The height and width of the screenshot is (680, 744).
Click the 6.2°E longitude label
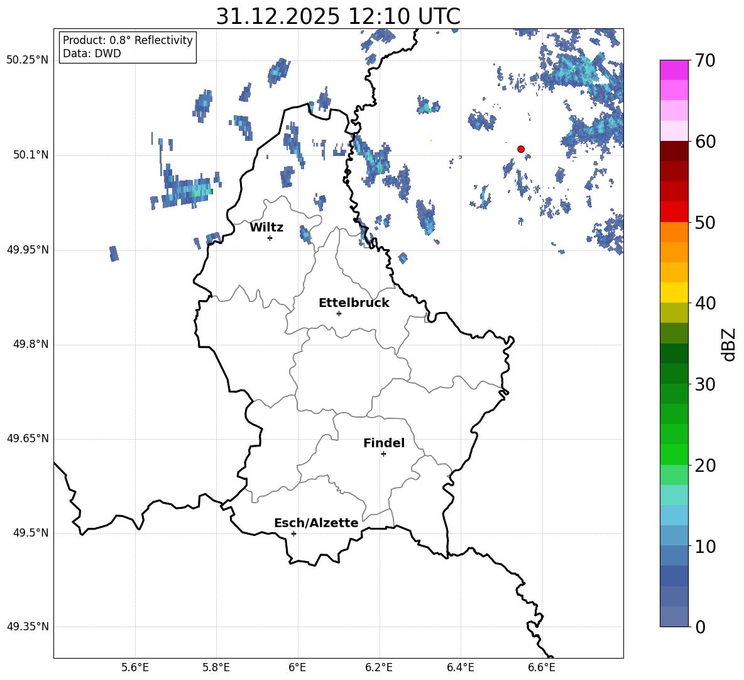point(379,667)
